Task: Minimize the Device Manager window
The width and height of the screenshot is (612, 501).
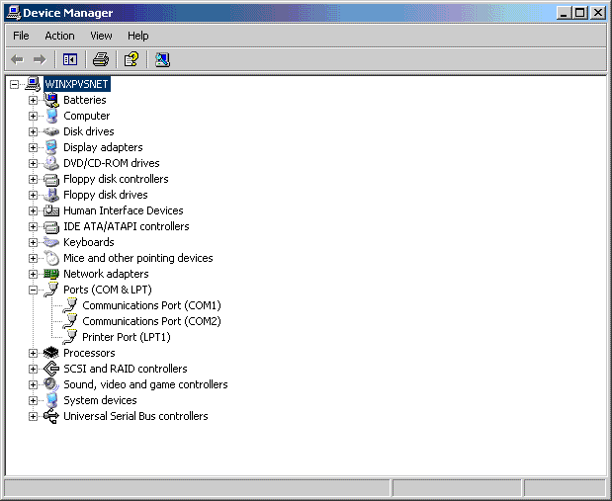Action: tap(564, 13)
